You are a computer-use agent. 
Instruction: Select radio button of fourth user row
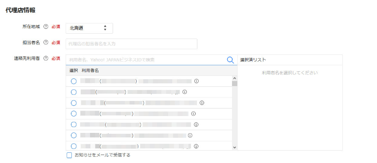pyautogui.click(x=74, y=113)
